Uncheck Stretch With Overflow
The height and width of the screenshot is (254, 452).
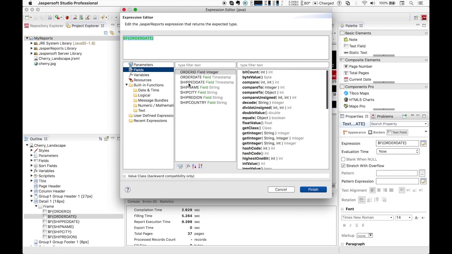click(x=343, y=166)
